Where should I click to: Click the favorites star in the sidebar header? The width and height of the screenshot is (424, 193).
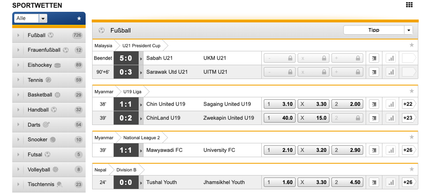79,18
